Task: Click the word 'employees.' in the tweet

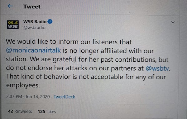Action: [x=23, y=85]
